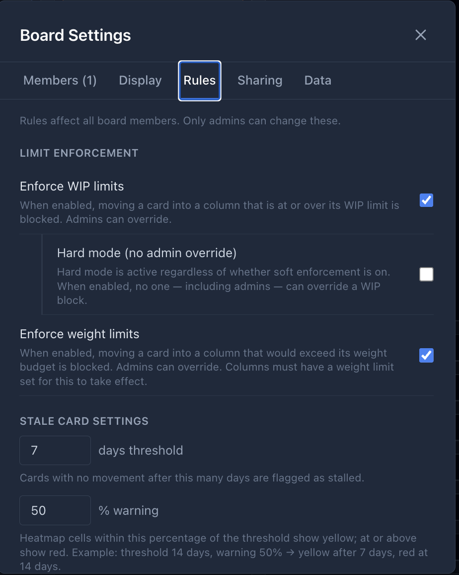
Task: Enable Hard mode (no admin override)
Action: (426, 274)
